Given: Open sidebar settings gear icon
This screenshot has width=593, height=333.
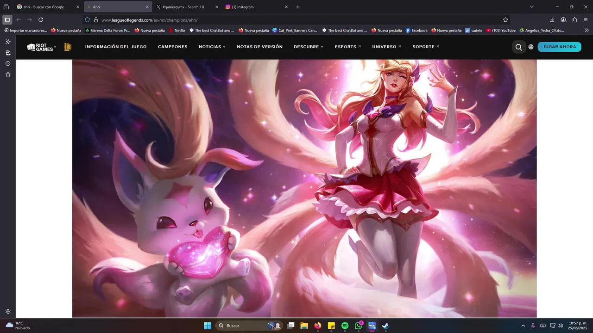Looking at the screenshot, I should [x=8, y=312].
